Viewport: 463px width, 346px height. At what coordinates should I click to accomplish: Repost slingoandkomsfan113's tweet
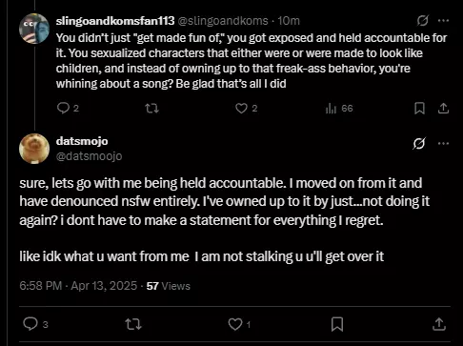click(151, 109)
